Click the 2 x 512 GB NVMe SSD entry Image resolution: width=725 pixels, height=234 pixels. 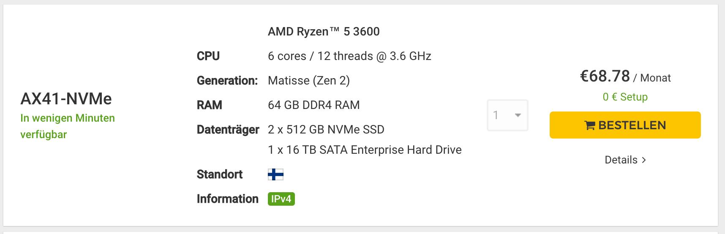point(326,129)
